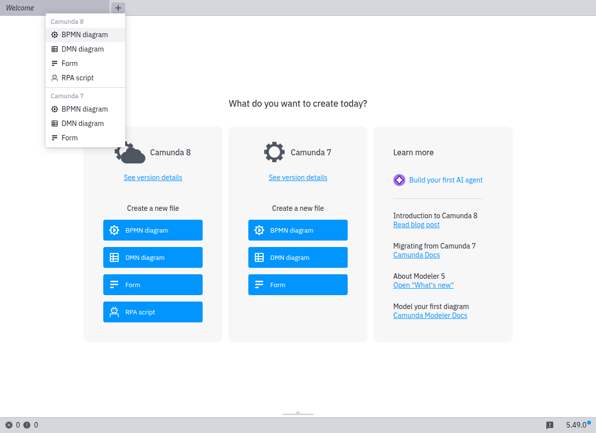Click the Camunda 7 gear logo
Image resolution: width=596 pixels, height=433 pixels.
coord(274,152)
